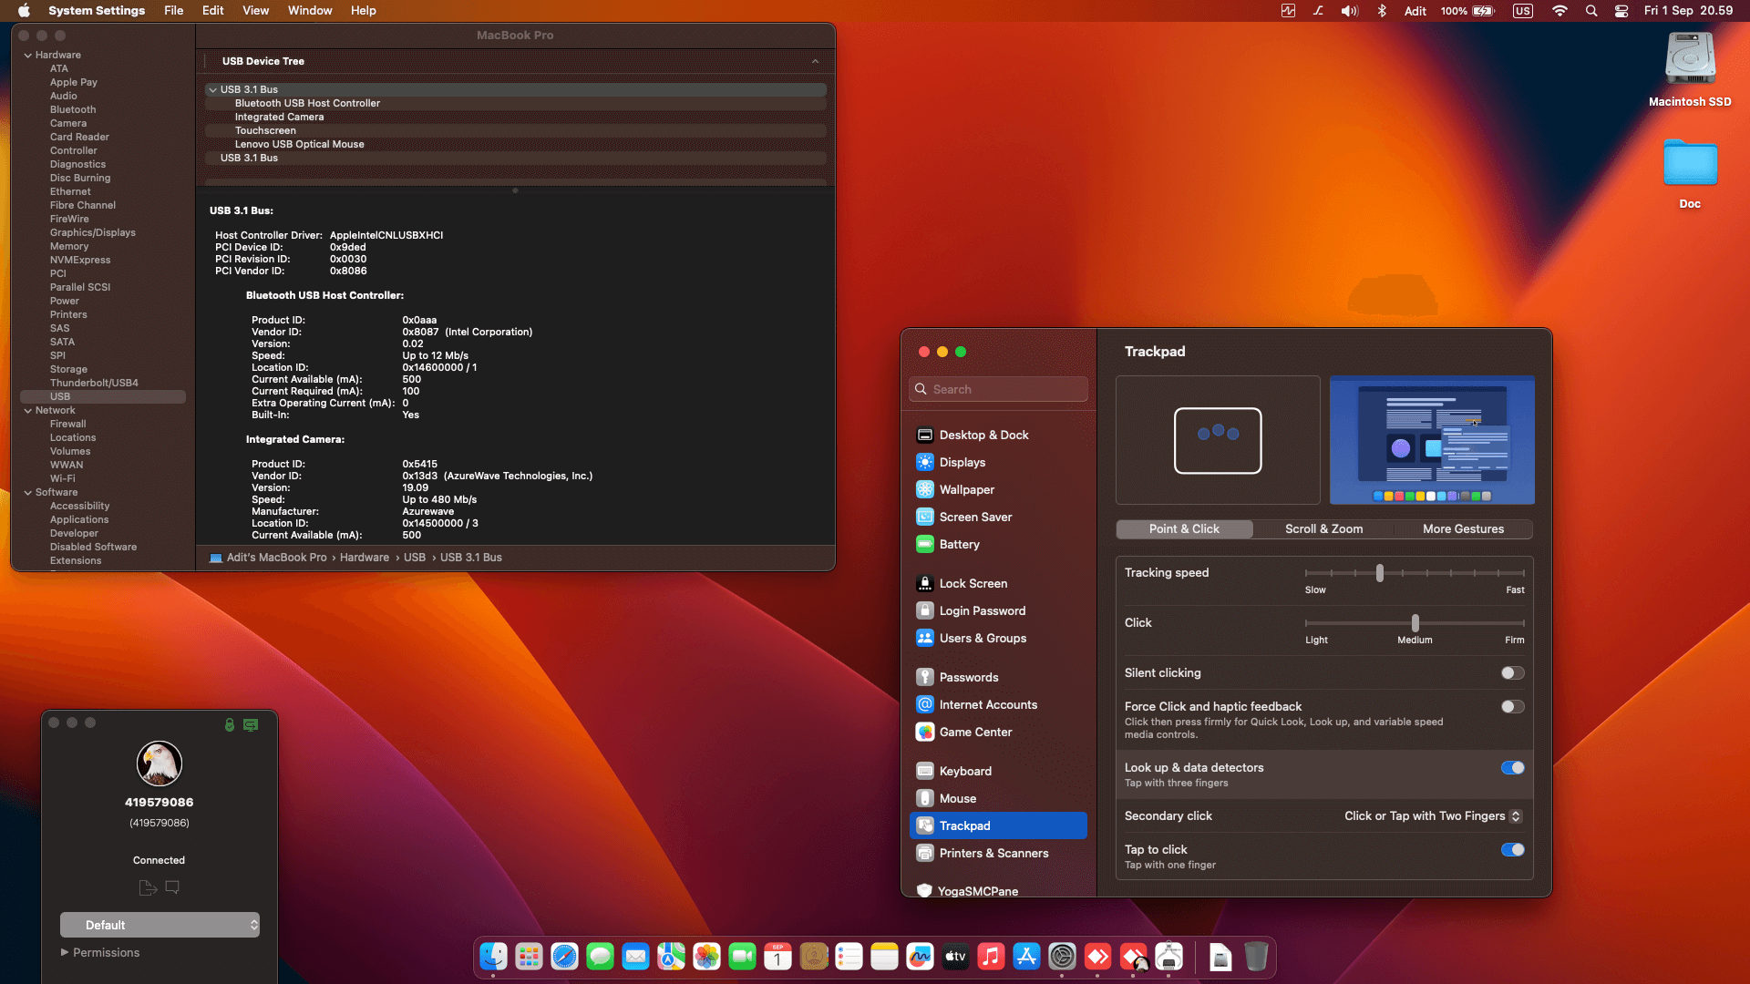This screenshot has width=1750, height=984.
Task: Select the Wallpaper settings pane
Action: pyautogui.click(x=966, y=489)
